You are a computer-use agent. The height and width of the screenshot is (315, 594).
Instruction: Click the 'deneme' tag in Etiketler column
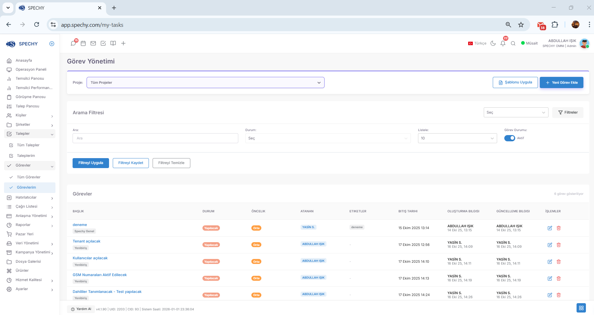coord(357,227)
